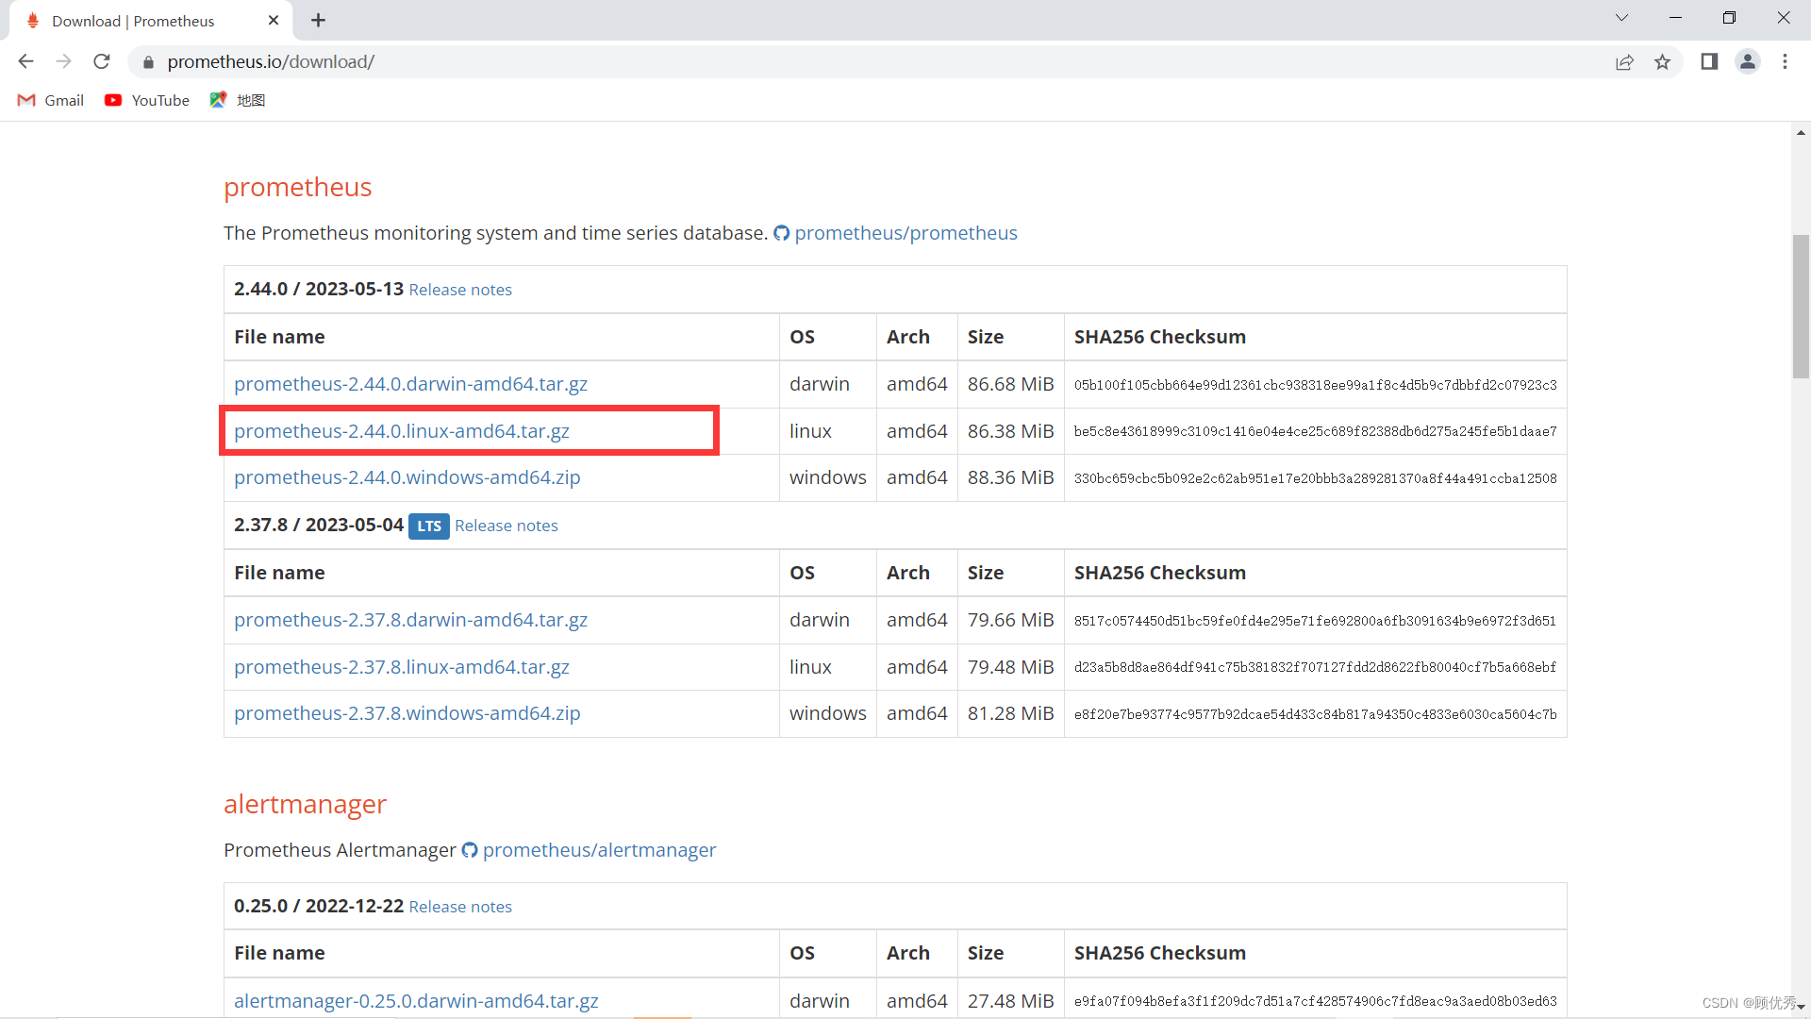Download prometheus-2.44.0.linux-amd64.tar.gz
This screenshot has height=1019, width=1811.
402,430
